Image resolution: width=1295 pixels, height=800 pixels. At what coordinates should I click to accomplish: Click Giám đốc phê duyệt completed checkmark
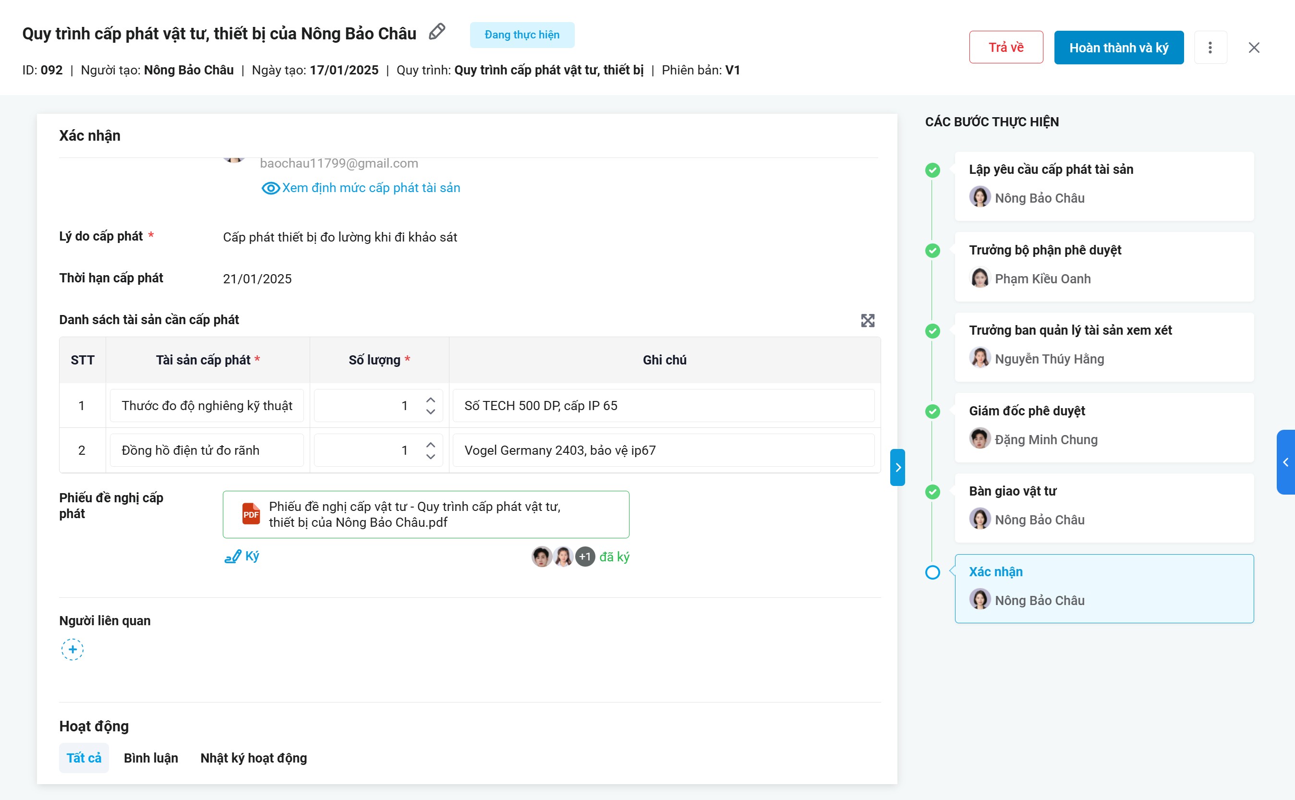pyautogui.click(x=932, y=412)
